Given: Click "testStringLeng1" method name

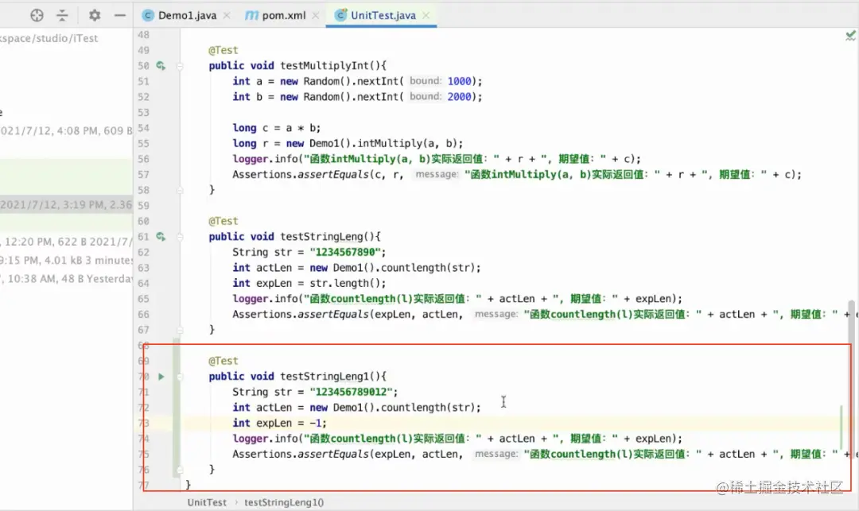Looking at the screenshot, I should [x=325, y=377].
